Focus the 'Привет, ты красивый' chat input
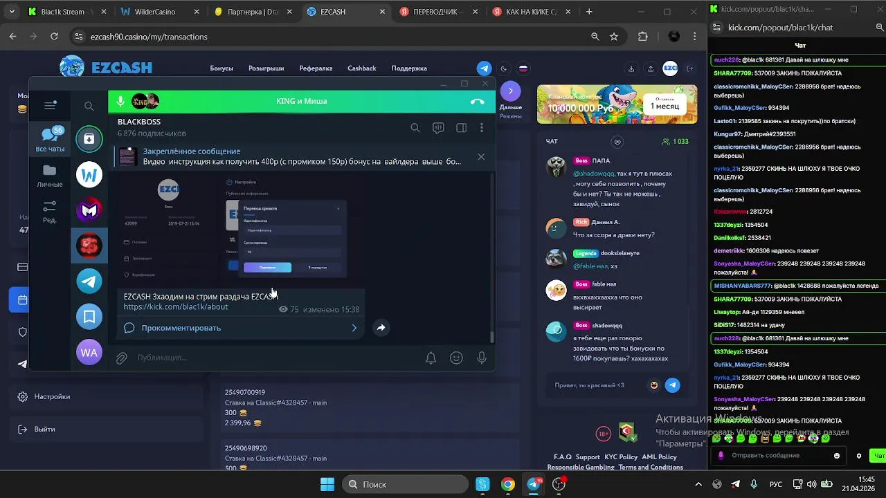Viewport: 886px width, 498px height. [x=597, y=385]
